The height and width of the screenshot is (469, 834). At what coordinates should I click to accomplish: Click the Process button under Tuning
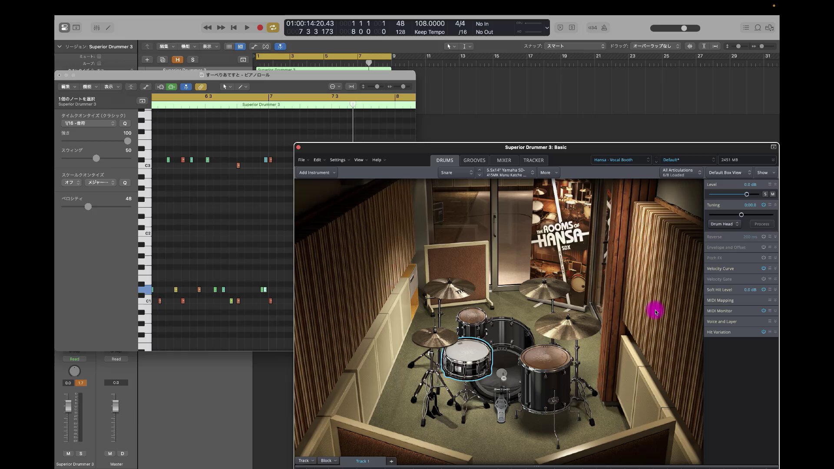point(761,224)
